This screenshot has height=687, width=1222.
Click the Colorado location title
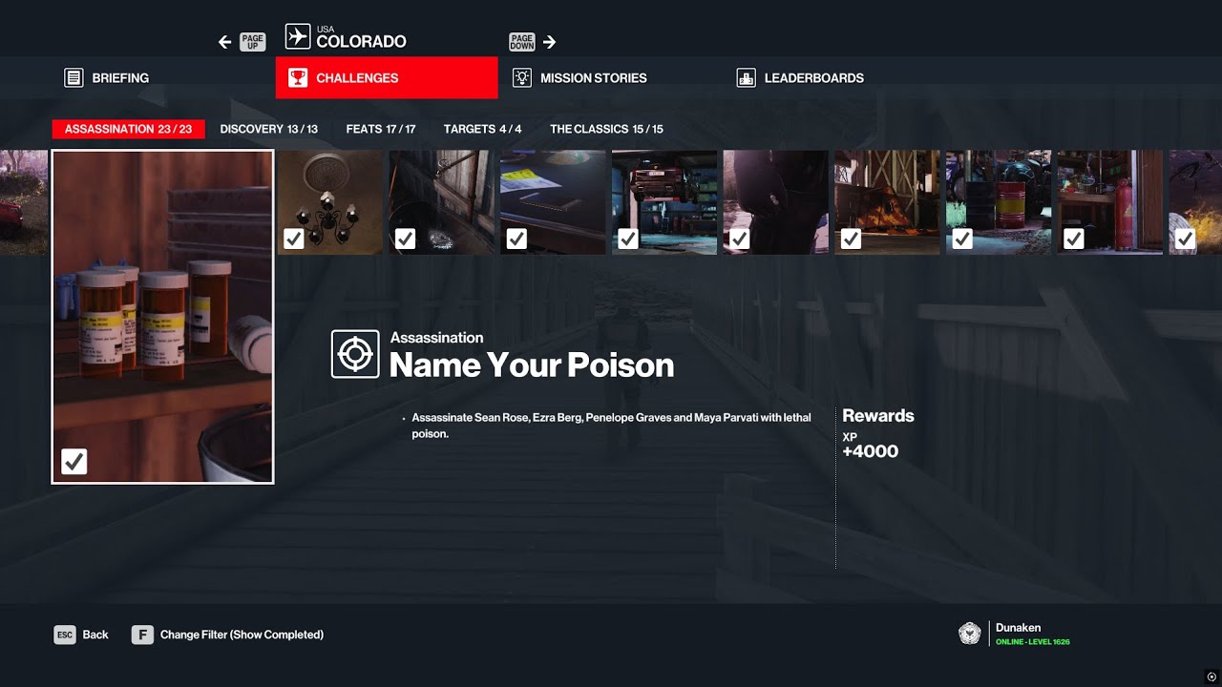(x=361, y=42)
